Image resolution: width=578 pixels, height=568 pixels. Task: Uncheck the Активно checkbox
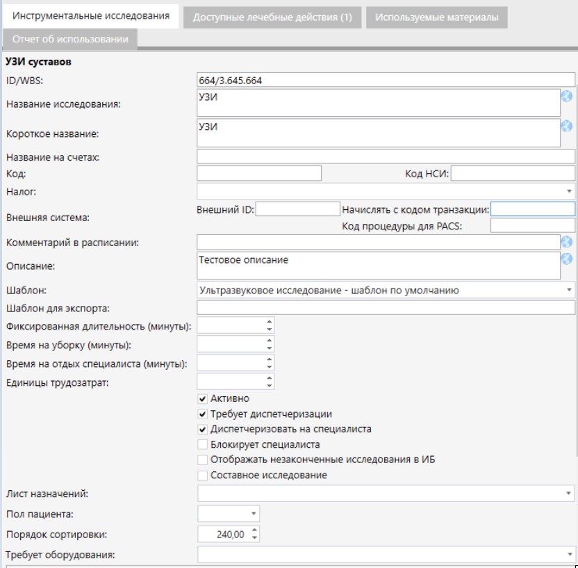pos(203,398)
